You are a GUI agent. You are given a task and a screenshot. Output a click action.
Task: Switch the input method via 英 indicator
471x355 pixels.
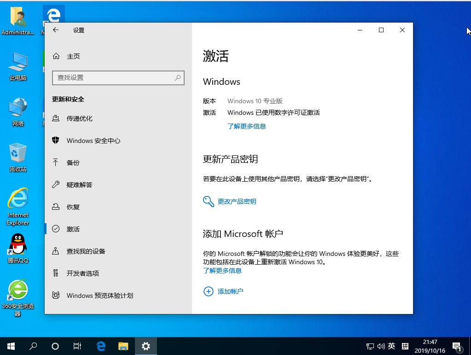pos(391,346)
